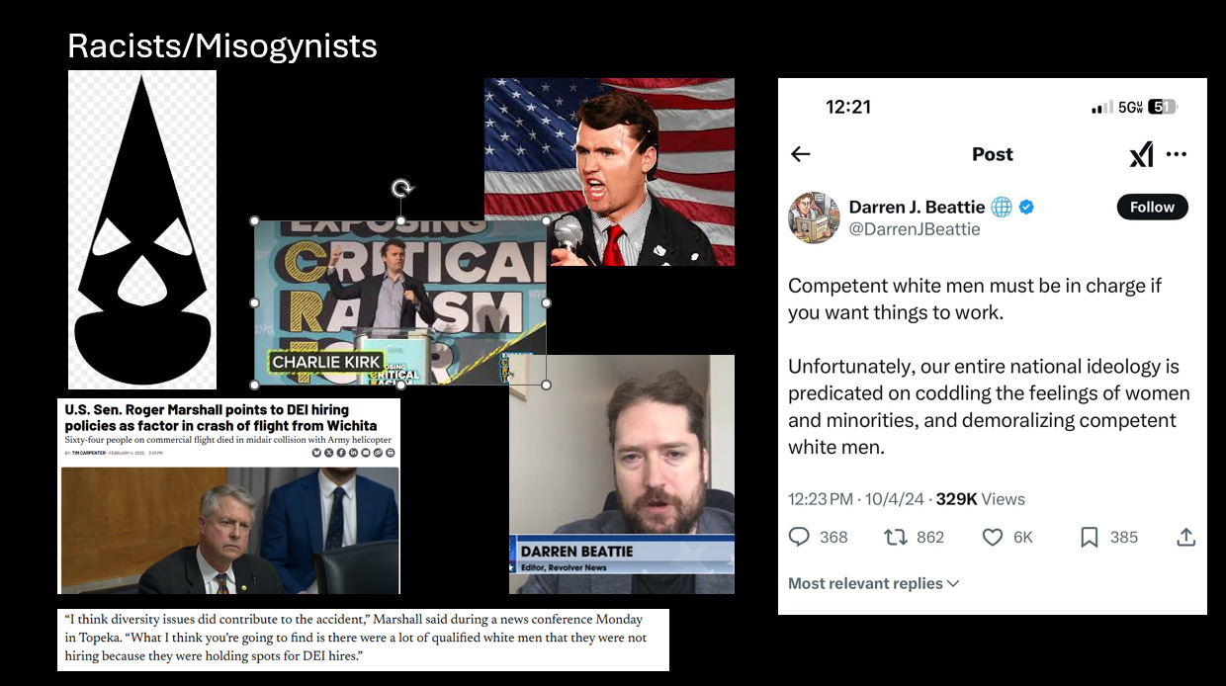Click the 12:23 PM 10/4/24 timestamp
This screenshot has width=1226, height=686.
857,499
